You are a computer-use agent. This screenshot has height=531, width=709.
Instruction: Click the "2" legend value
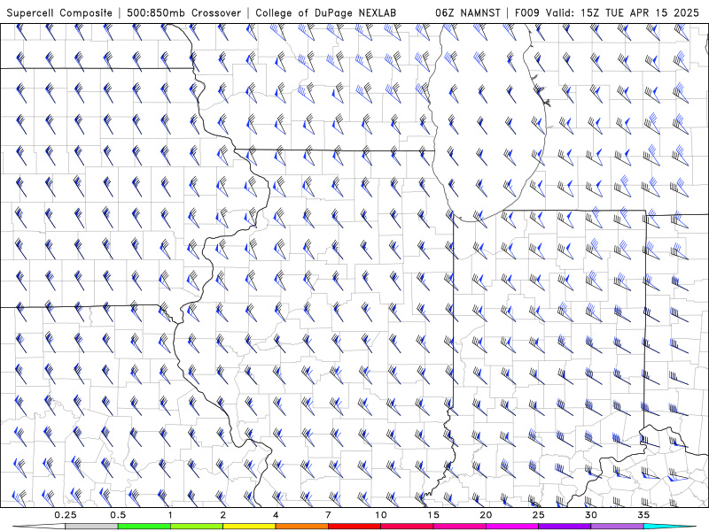point(223,515)
